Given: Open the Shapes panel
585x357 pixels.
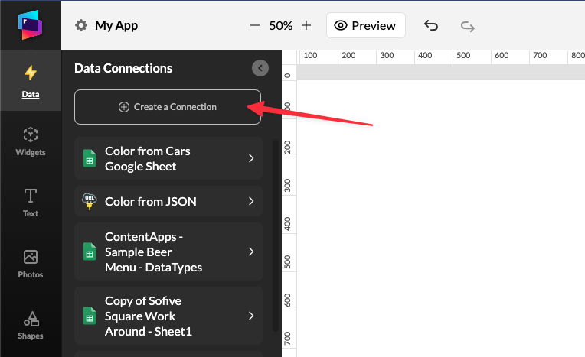Looking at the screenshot, I should pos(31,325).
